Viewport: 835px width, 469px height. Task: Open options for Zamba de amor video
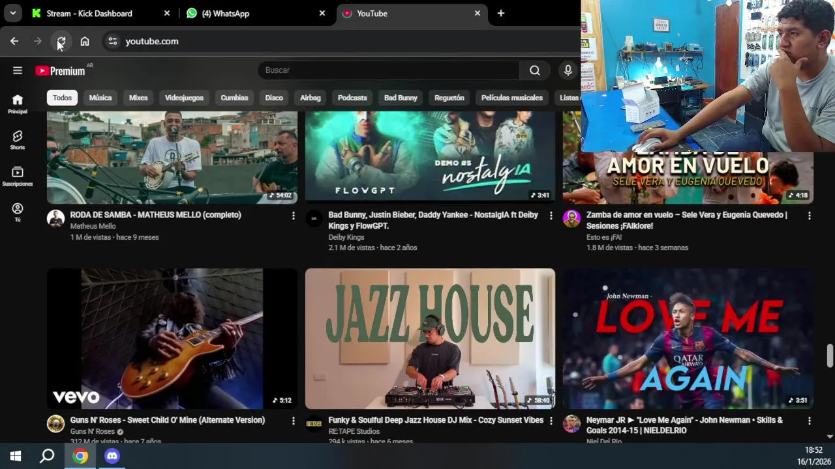809,216
